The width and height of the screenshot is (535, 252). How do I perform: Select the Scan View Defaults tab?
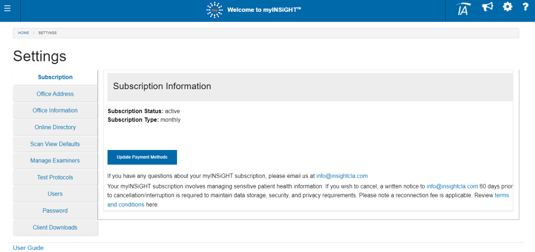55,144
